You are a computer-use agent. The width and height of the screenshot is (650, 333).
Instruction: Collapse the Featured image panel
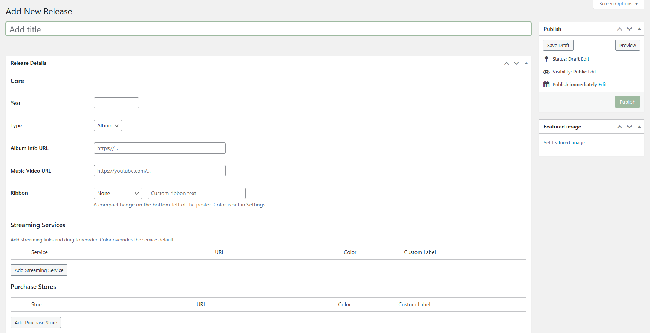639,127
